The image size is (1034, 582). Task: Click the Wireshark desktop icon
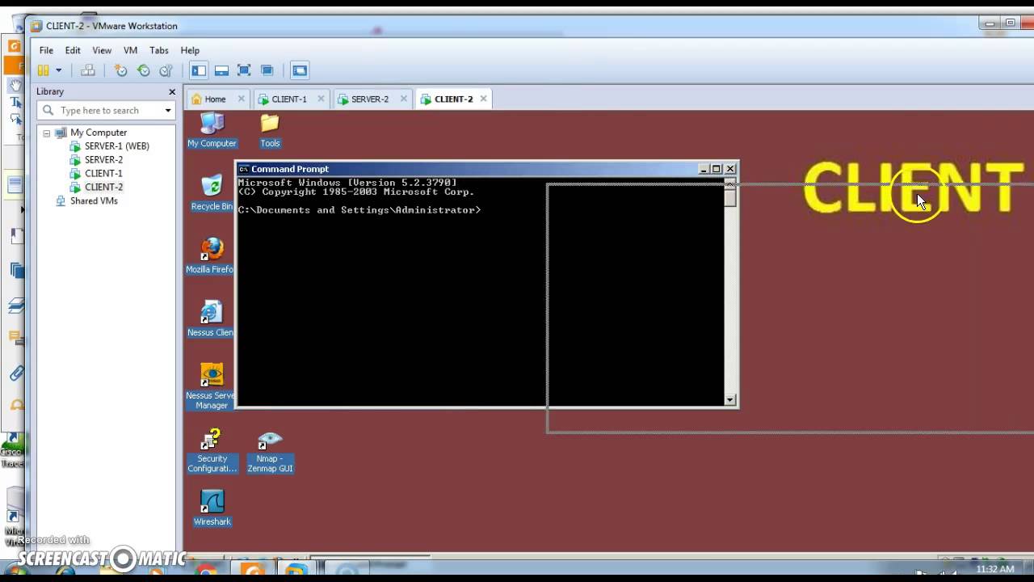coord(212,508)
